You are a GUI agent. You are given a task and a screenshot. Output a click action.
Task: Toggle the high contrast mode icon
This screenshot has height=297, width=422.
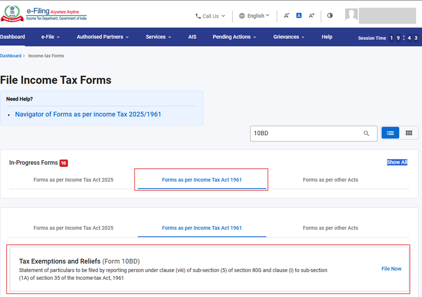point(330,15)
